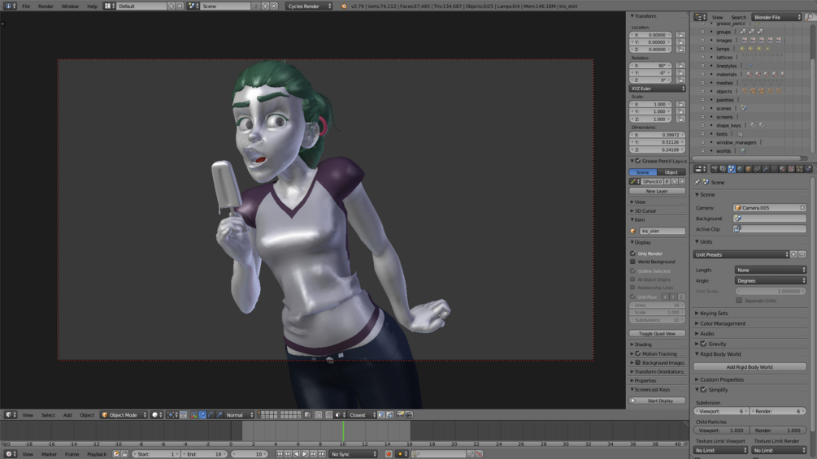Expand the materials row in outliner
Viewport: 817px width, 459px height.
coord(702,75)
